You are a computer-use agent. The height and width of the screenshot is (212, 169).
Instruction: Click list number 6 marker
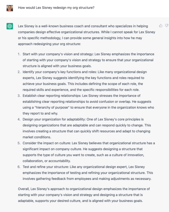point(19,167)
